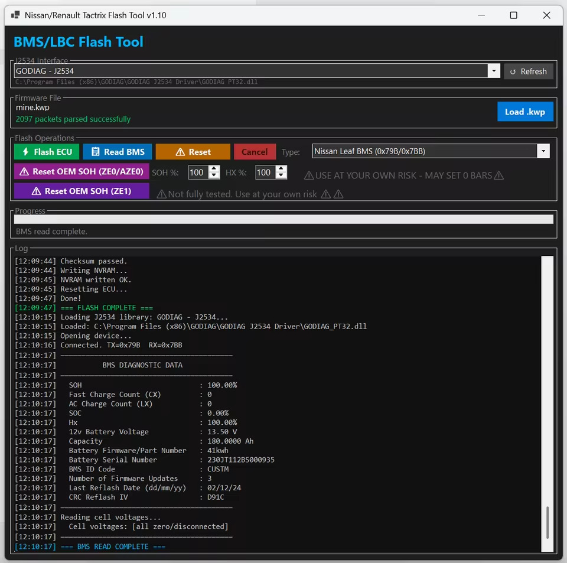The image size is (567, 563).
Task: Click the 'Capacity : 180.0000 Ah' log line
Action: pos(134,441)
